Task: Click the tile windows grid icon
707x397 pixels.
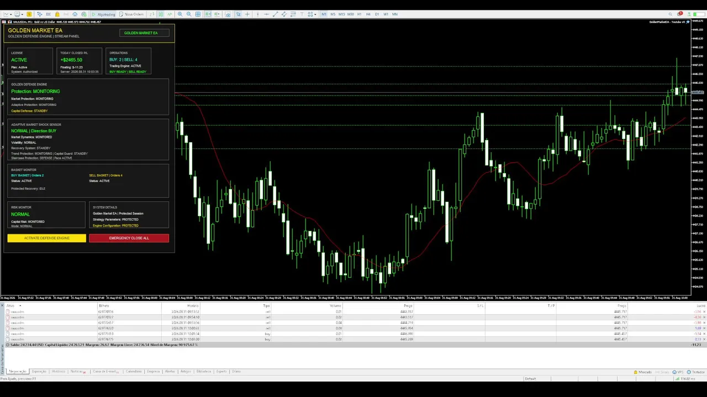Action: tap(198, 14)
